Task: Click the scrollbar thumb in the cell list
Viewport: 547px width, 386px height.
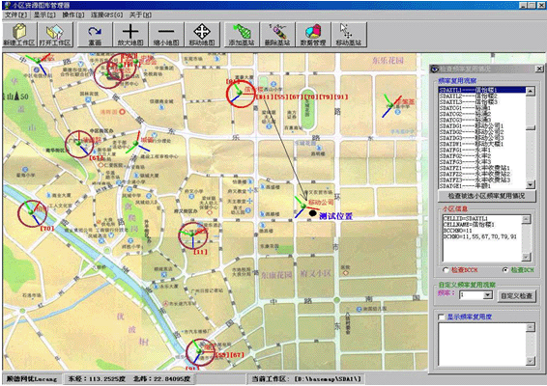Action: point(531,127)
